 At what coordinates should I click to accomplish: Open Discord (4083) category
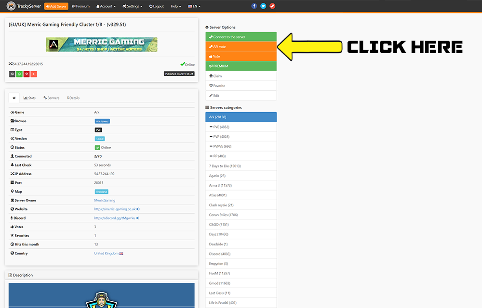pyautogui.click(x=241, y=254)
